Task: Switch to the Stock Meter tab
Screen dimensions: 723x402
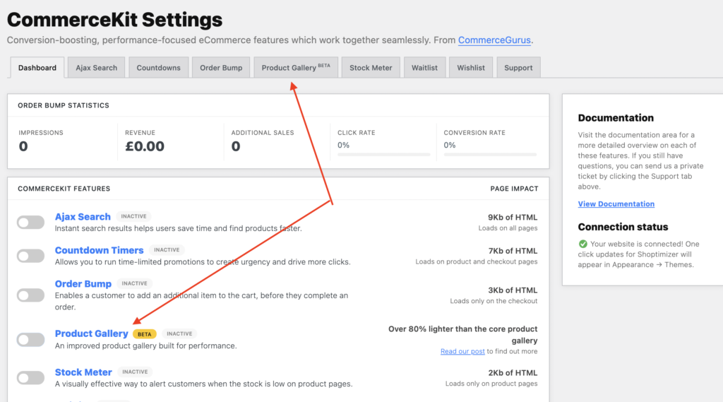Action: [371, 67]
